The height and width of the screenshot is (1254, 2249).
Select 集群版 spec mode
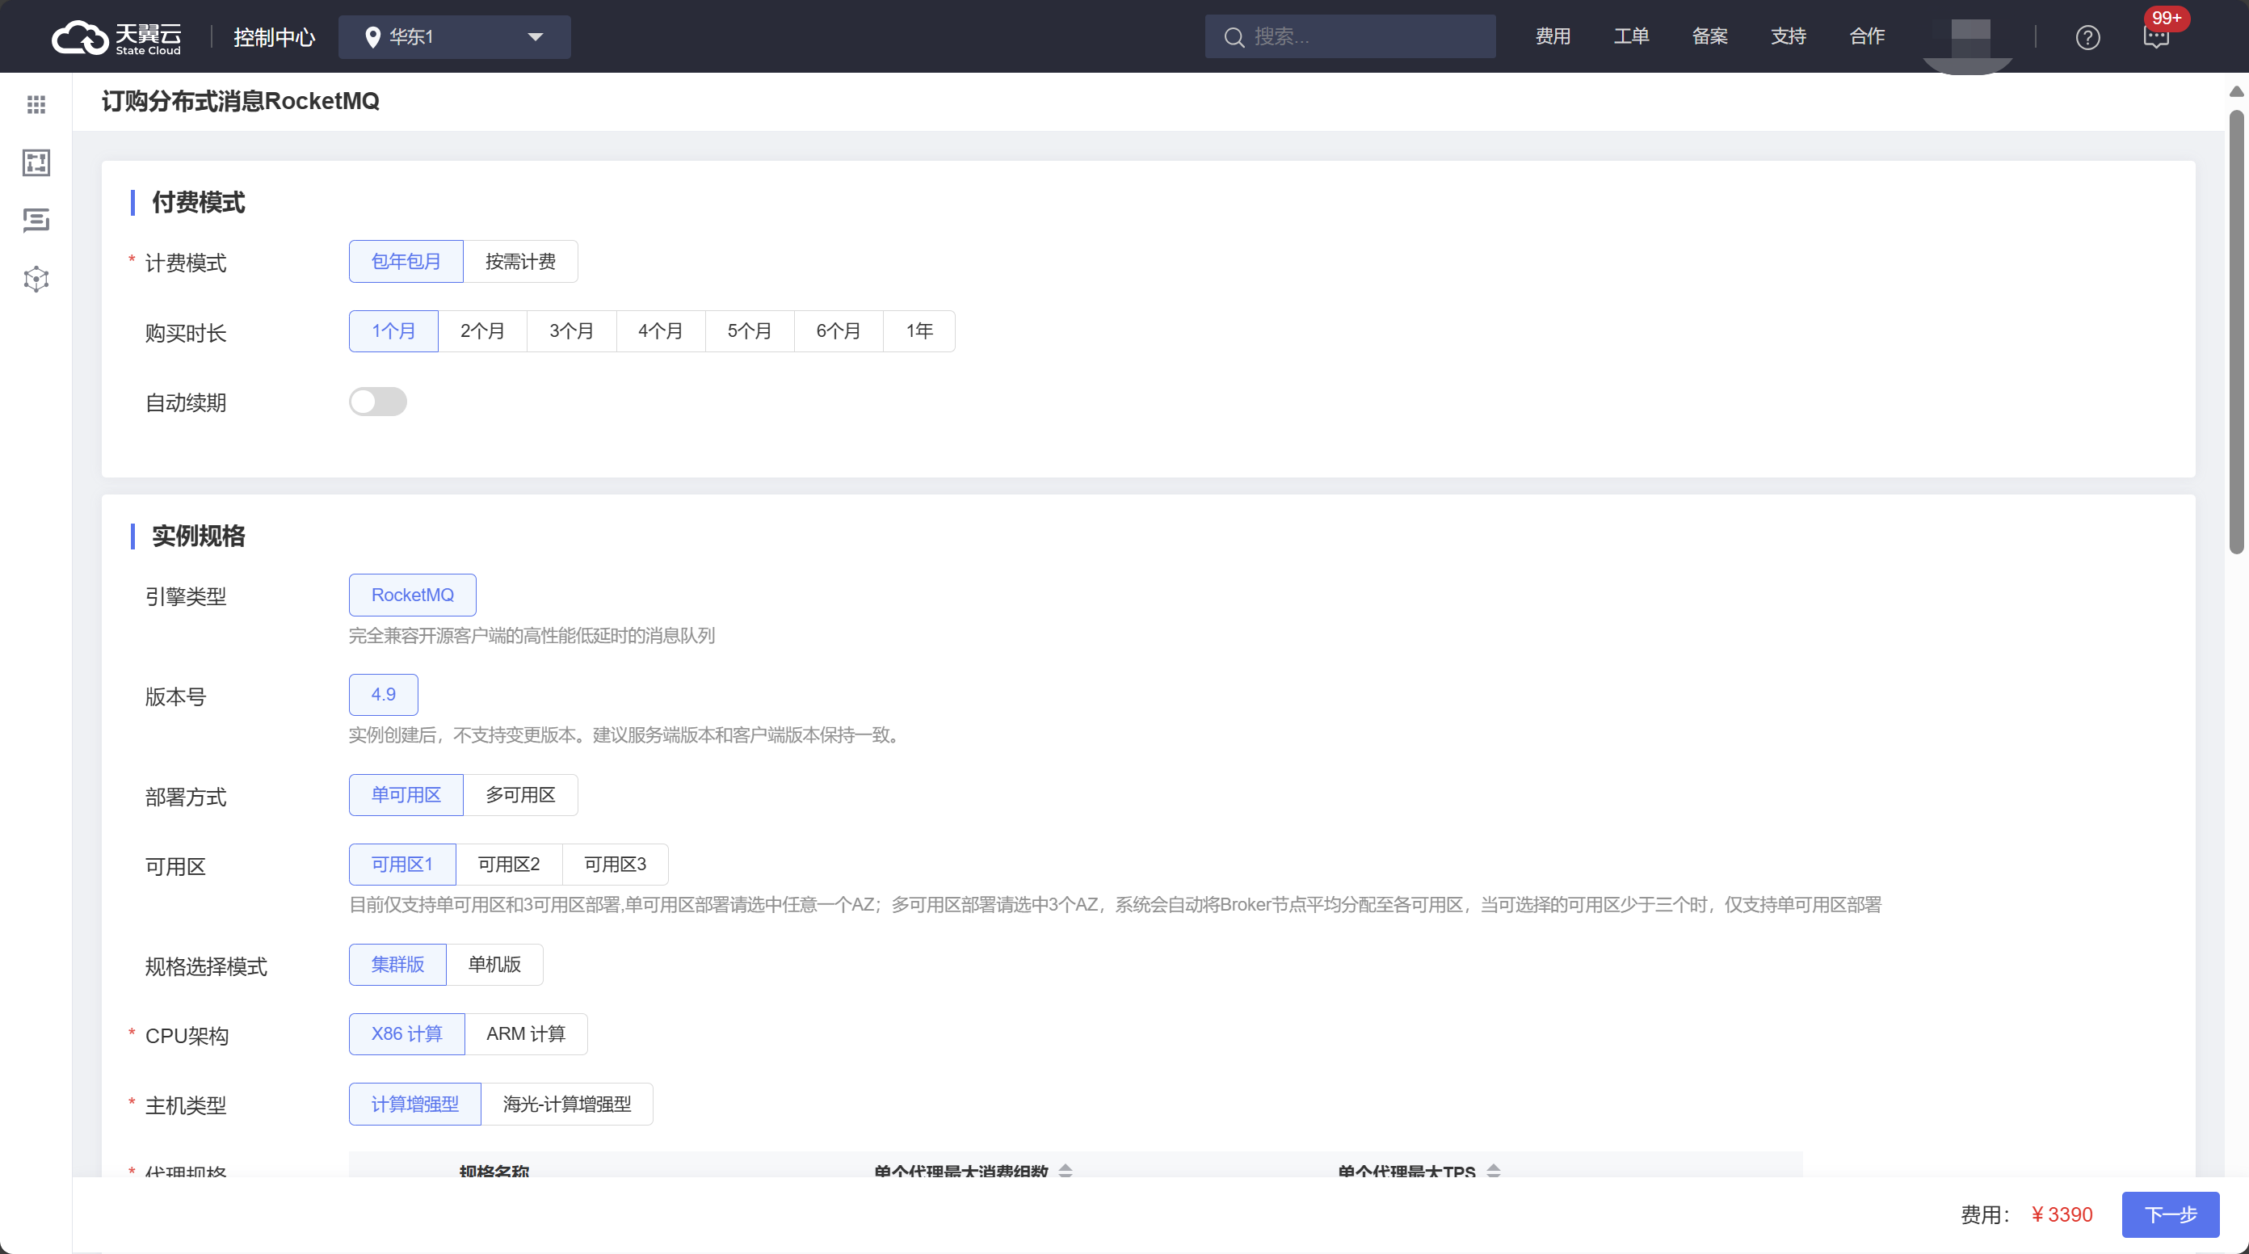[397, 964]
